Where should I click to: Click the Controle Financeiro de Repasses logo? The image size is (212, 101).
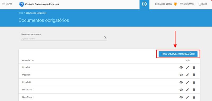(x=39, y=4)
